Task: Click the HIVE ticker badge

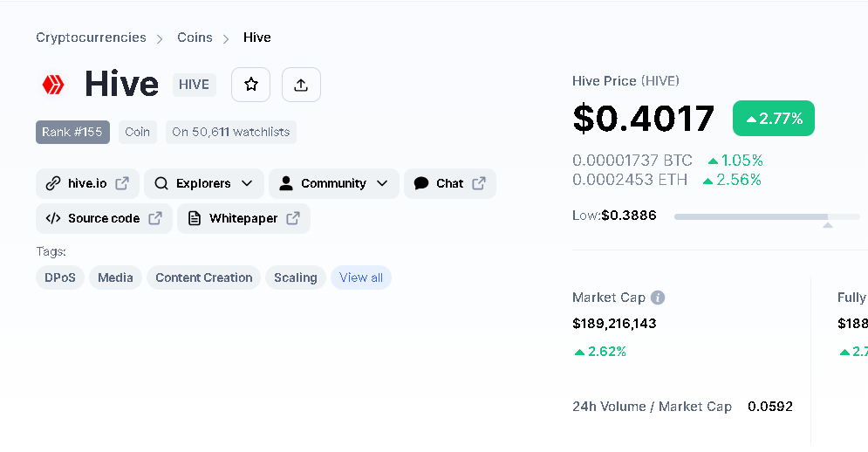Action: (x=194, y=85)
